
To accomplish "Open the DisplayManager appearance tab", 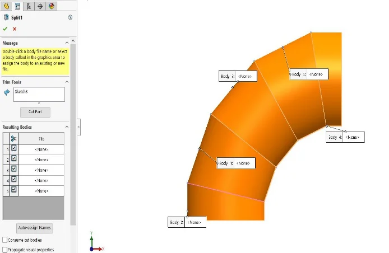I will point(52,6).
